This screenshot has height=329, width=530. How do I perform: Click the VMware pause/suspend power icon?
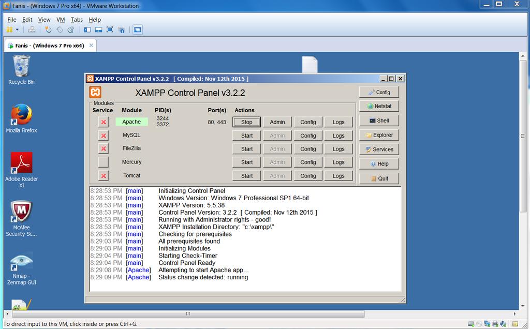tap(9, 29)
